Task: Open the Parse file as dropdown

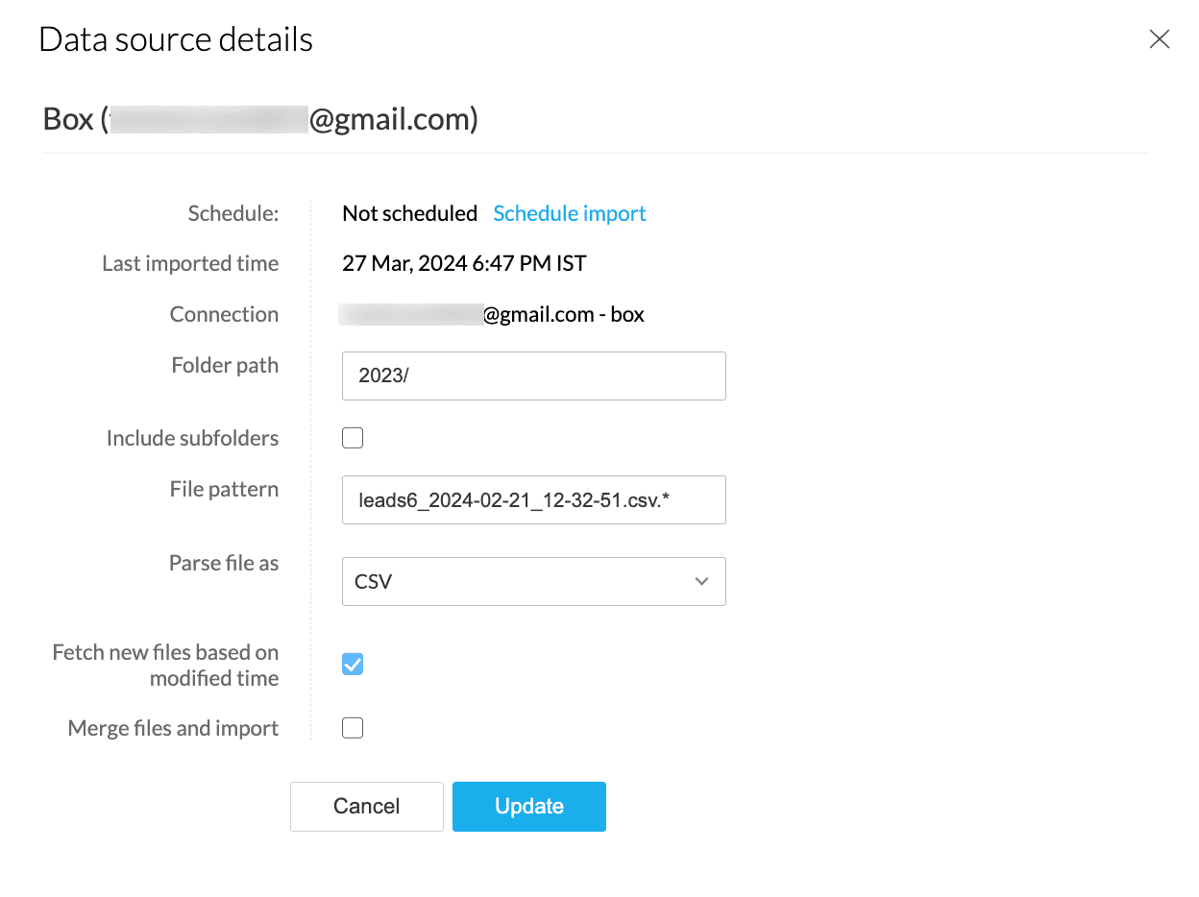Action: [x=533, y=582]
